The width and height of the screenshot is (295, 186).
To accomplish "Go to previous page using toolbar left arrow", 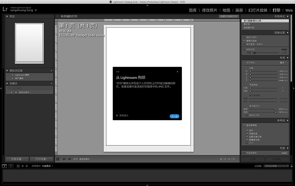I will pyautogui.click(x=64, y=159).
